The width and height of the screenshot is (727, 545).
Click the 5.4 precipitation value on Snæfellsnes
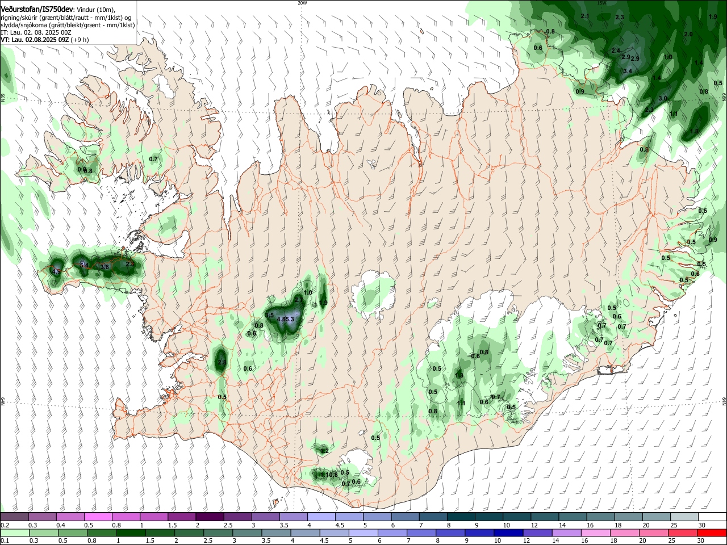[x=83, y=265]
